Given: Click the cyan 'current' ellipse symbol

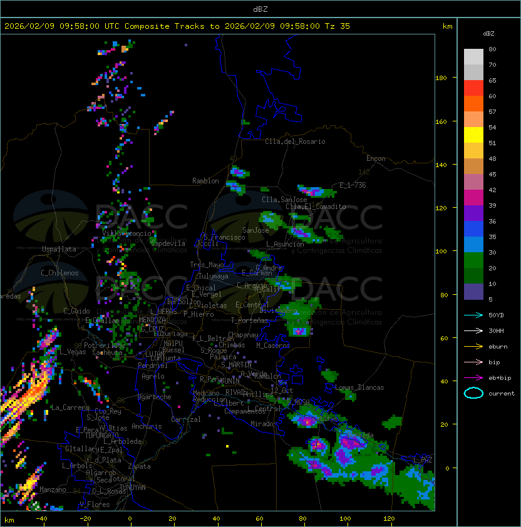Looking at the screenshot, I should point(473,393).
